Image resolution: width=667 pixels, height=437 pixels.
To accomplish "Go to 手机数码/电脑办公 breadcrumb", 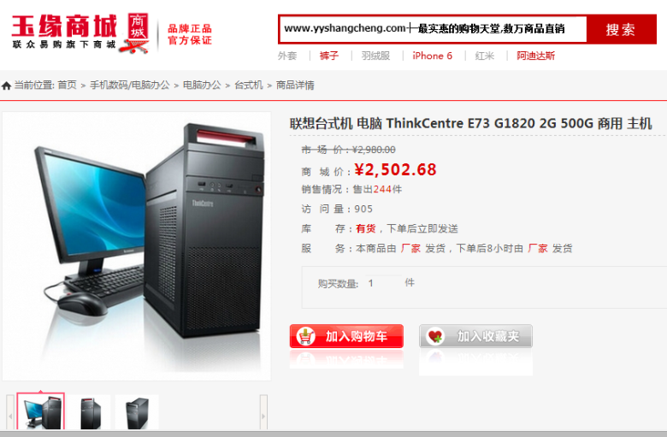I will (130, 86).
